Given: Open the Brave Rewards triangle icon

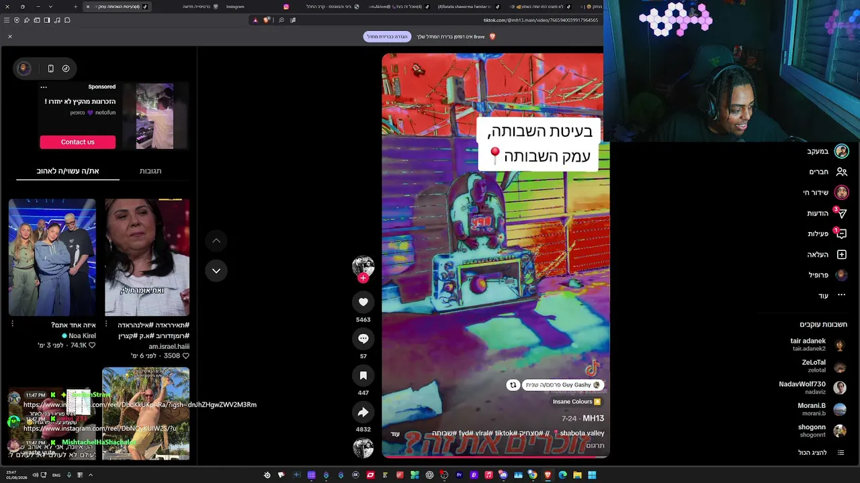Looking at the screenshot, I should point(255,20).
